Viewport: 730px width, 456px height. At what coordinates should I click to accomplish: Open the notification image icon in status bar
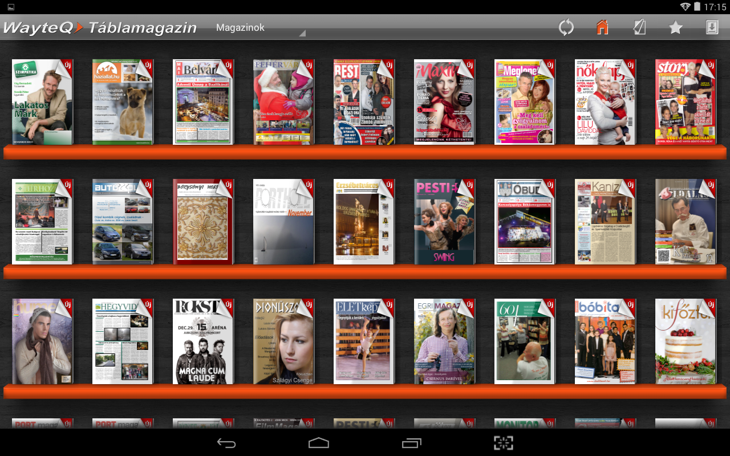click(x=11, y=7)
